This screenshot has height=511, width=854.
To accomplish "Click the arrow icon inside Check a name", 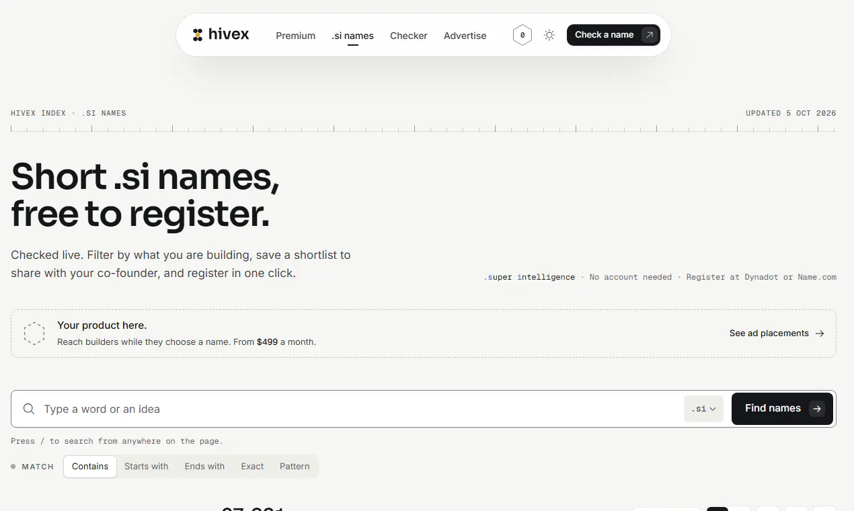I will coord(649,35).
